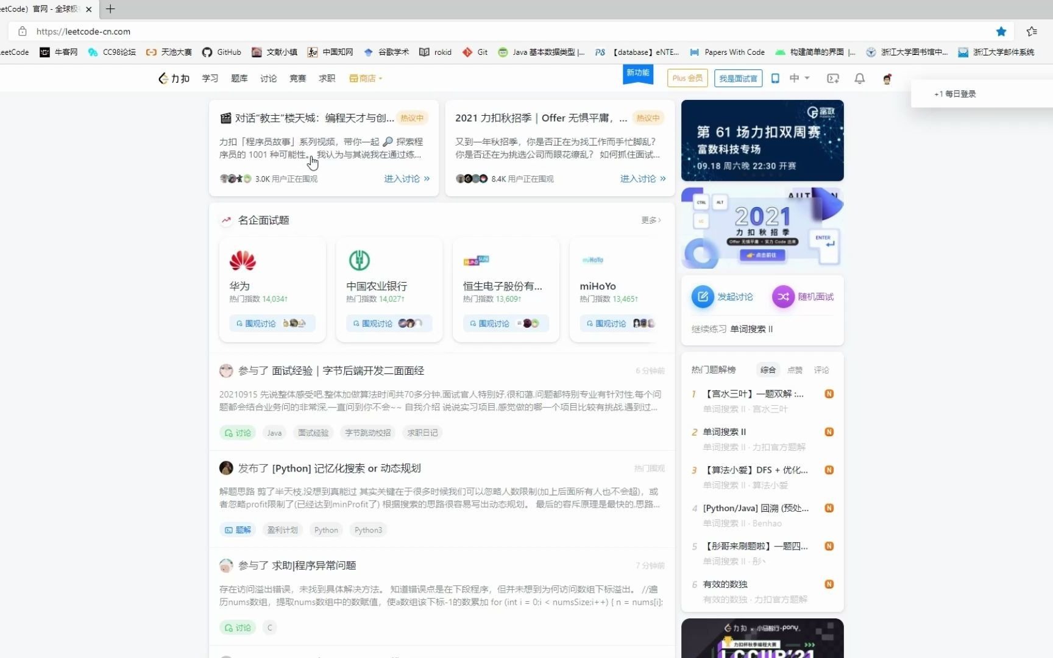Switch to the 综合 tab
1053x658 pixels.
point(768,370)
